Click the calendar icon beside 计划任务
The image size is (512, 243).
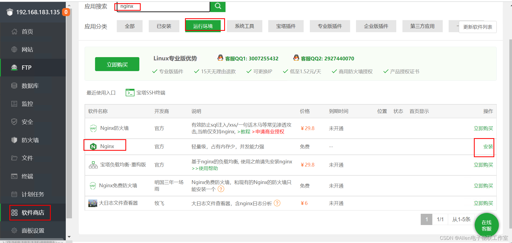(x=14, y=194)
